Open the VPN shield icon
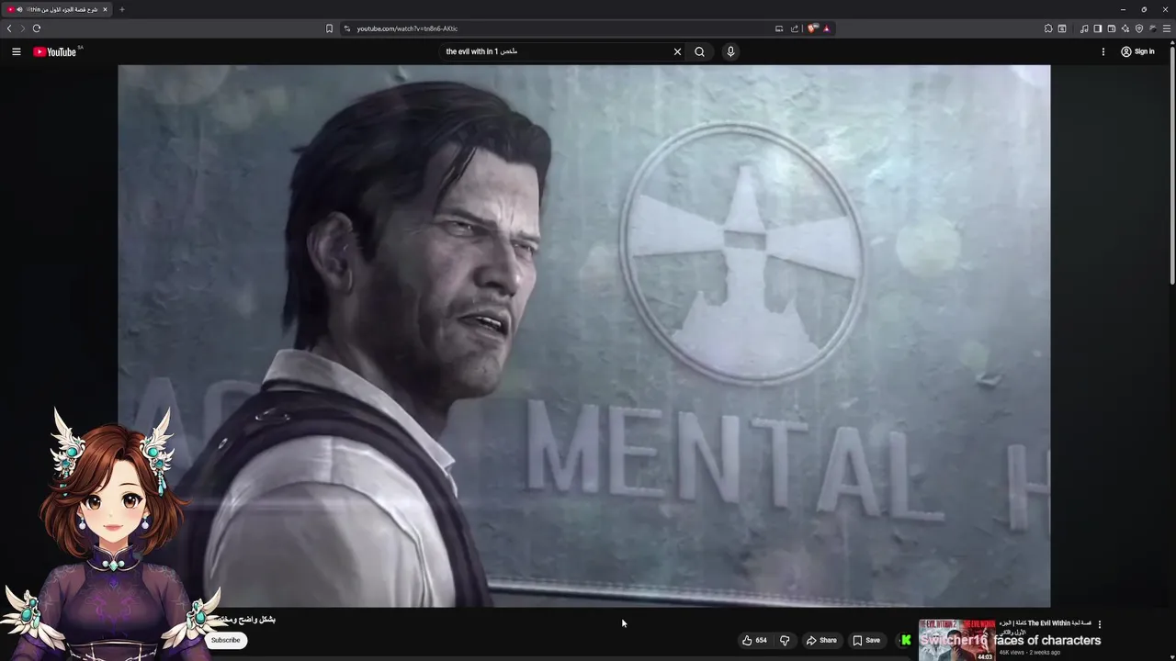The width and height of the screenshot is (1176, 661). click(1139, 28)
